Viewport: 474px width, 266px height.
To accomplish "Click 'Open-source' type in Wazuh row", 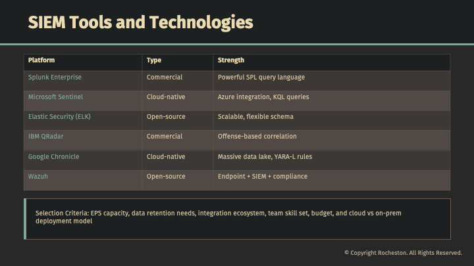I will (x=166, y=177).
